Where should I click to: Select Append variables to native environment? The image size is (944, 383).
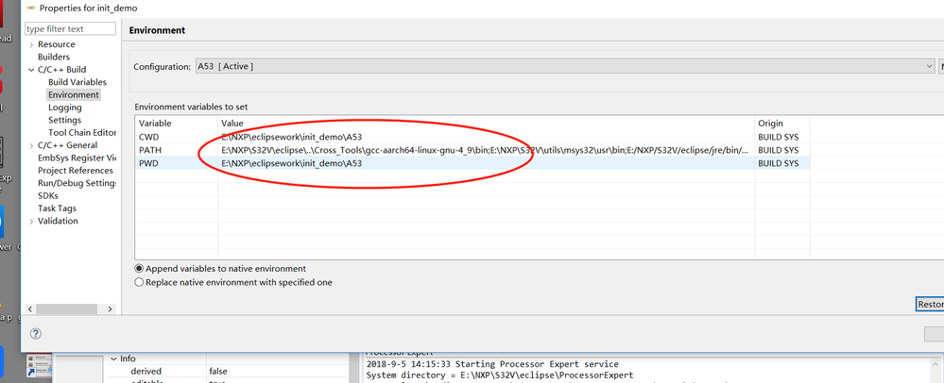click(x=220, y=269)
